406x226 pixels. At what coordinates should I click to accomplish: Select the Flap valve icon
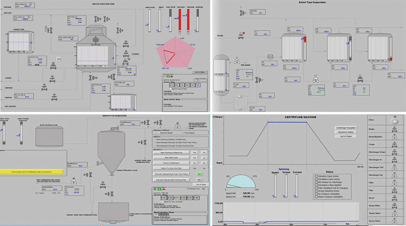[394, 190]
